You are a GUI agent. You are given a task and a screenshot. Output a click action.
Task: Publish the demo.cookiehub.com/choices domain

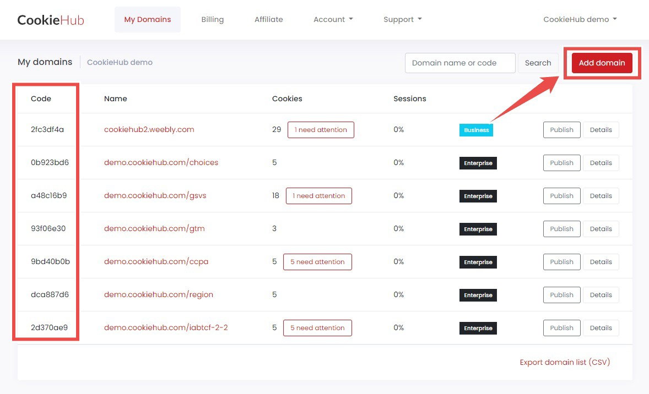pos(561,163)
